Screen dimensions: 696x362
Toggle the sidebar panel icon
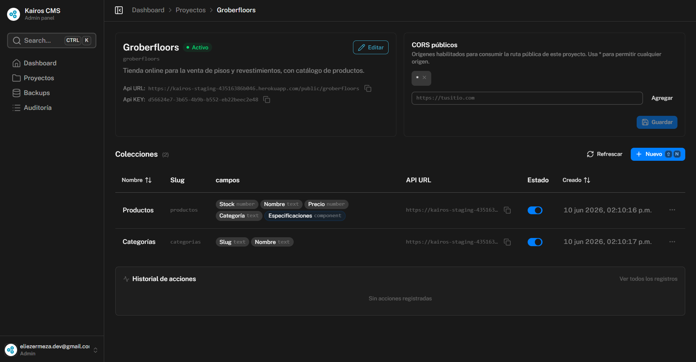[x=119, y=10]
